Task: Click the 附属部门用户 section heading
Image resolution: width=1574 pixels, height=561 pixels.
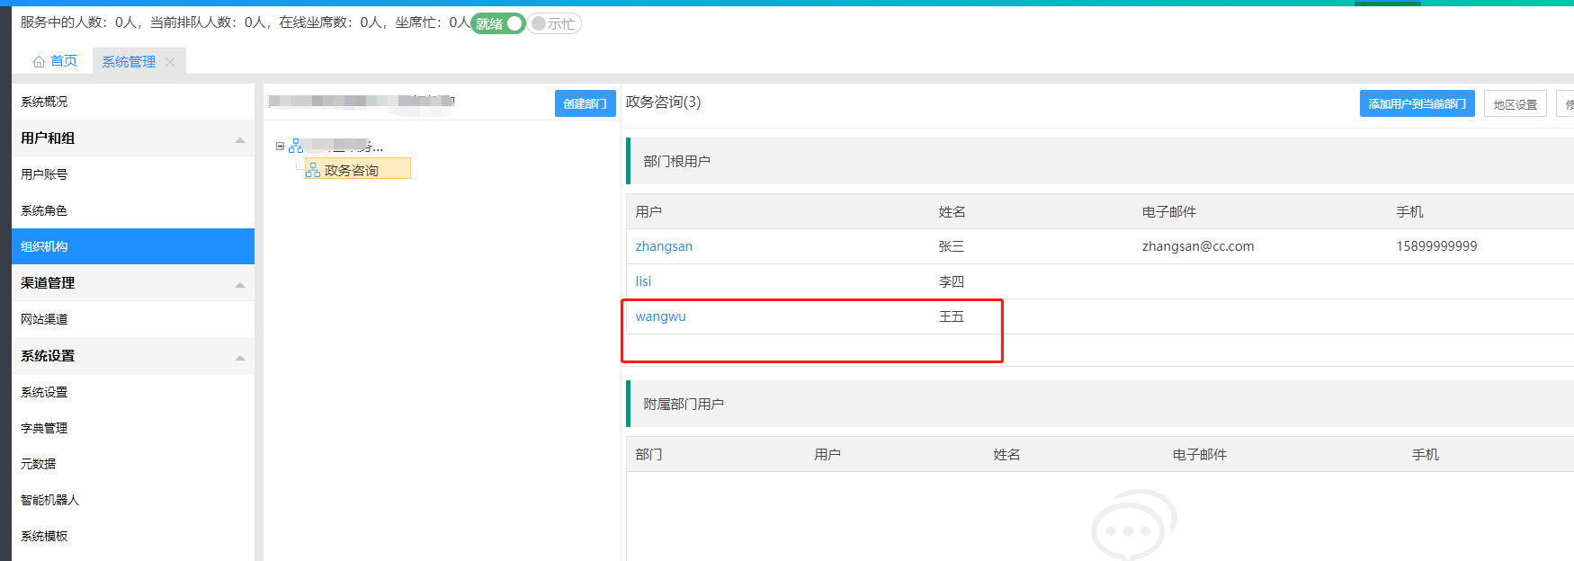Action: click(x=684, y=404)
